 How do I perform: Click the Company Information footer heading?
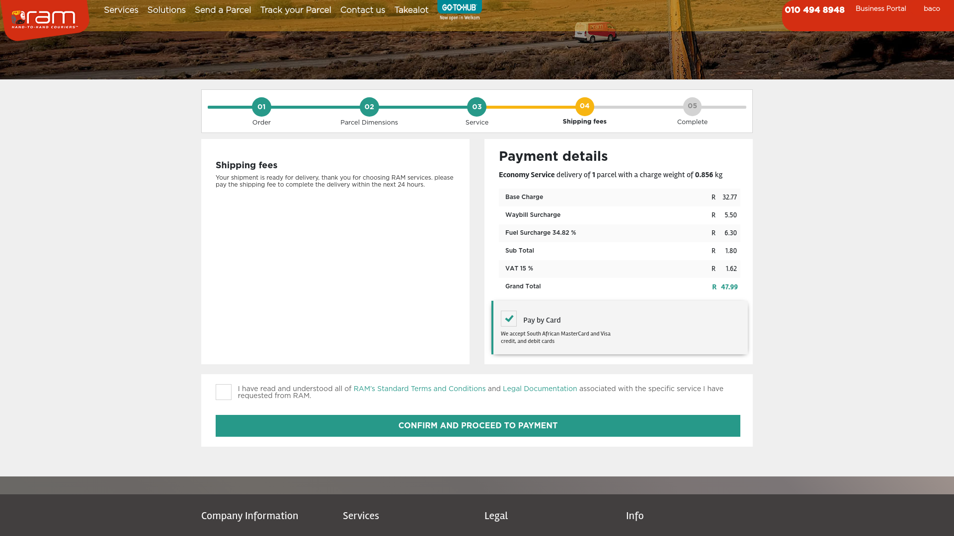[249, 516]
